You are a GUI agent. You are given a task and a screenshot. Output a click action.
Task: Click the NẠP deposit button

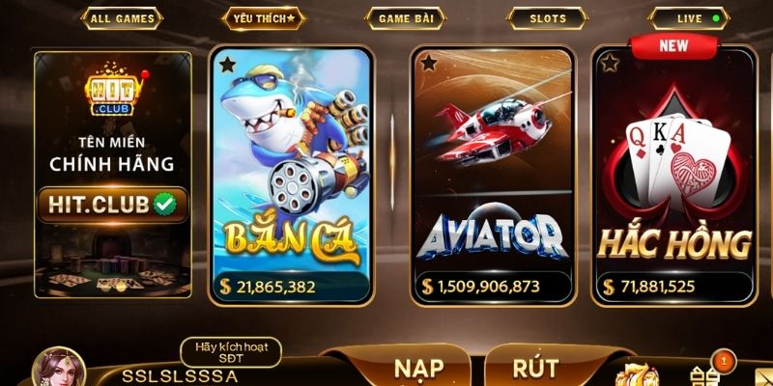[419, 369]
